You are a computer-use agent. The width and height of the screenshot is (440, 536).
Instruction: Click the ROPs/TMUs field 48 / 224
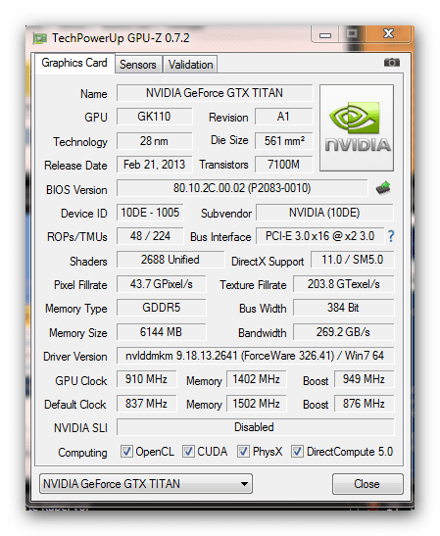click(x=150, y=236)
